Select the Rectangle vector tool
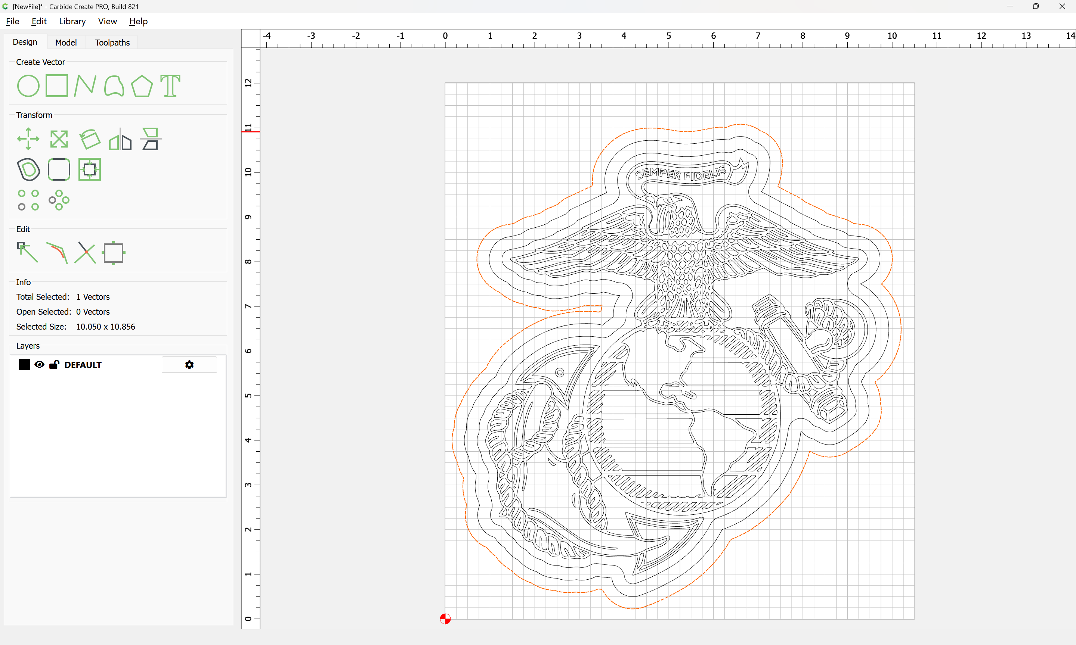This screenshot has width=1076, height=645. point(57,85)
